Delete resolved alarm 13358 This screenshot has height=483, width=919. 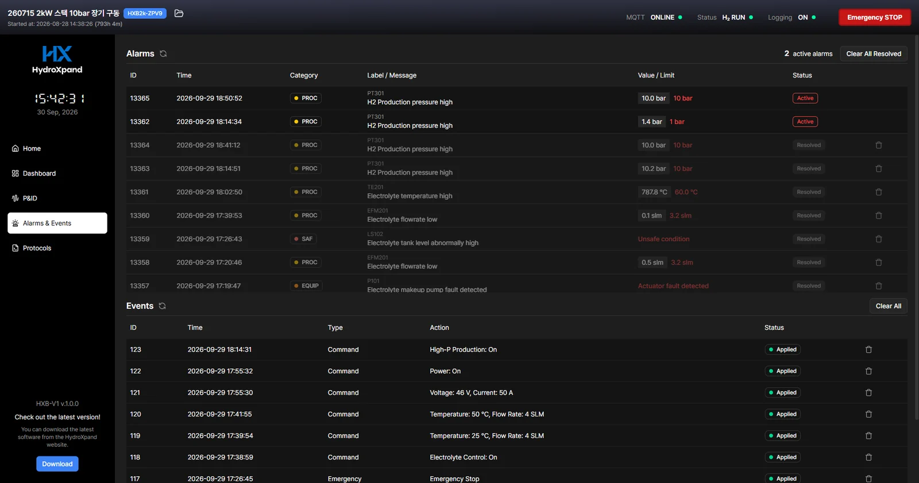tap(878, 262)
